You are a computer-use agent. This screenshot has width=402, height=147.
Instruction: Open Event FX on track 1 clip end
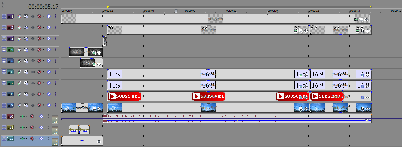(366, 20)
